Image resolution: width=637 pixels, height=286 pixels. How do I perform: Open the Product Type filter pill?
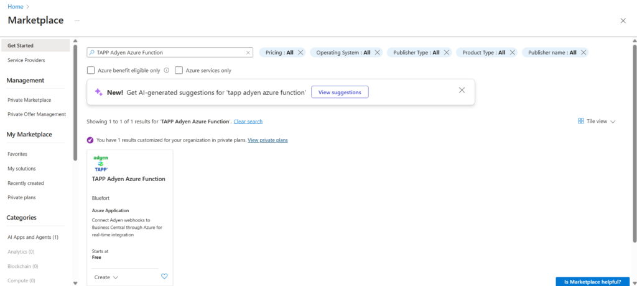point(483,53)
